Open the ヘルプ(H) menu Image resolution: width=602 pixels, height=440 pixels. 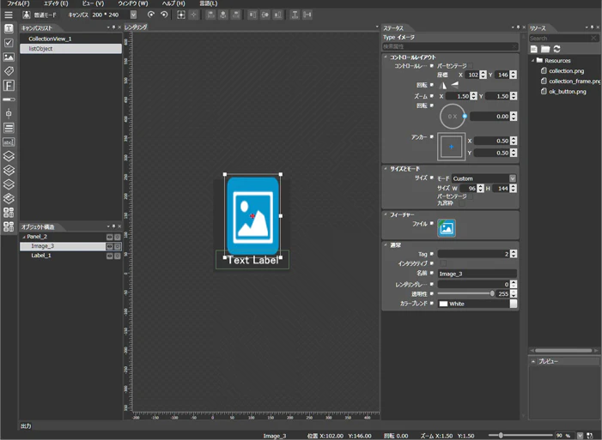click(173, 3)
